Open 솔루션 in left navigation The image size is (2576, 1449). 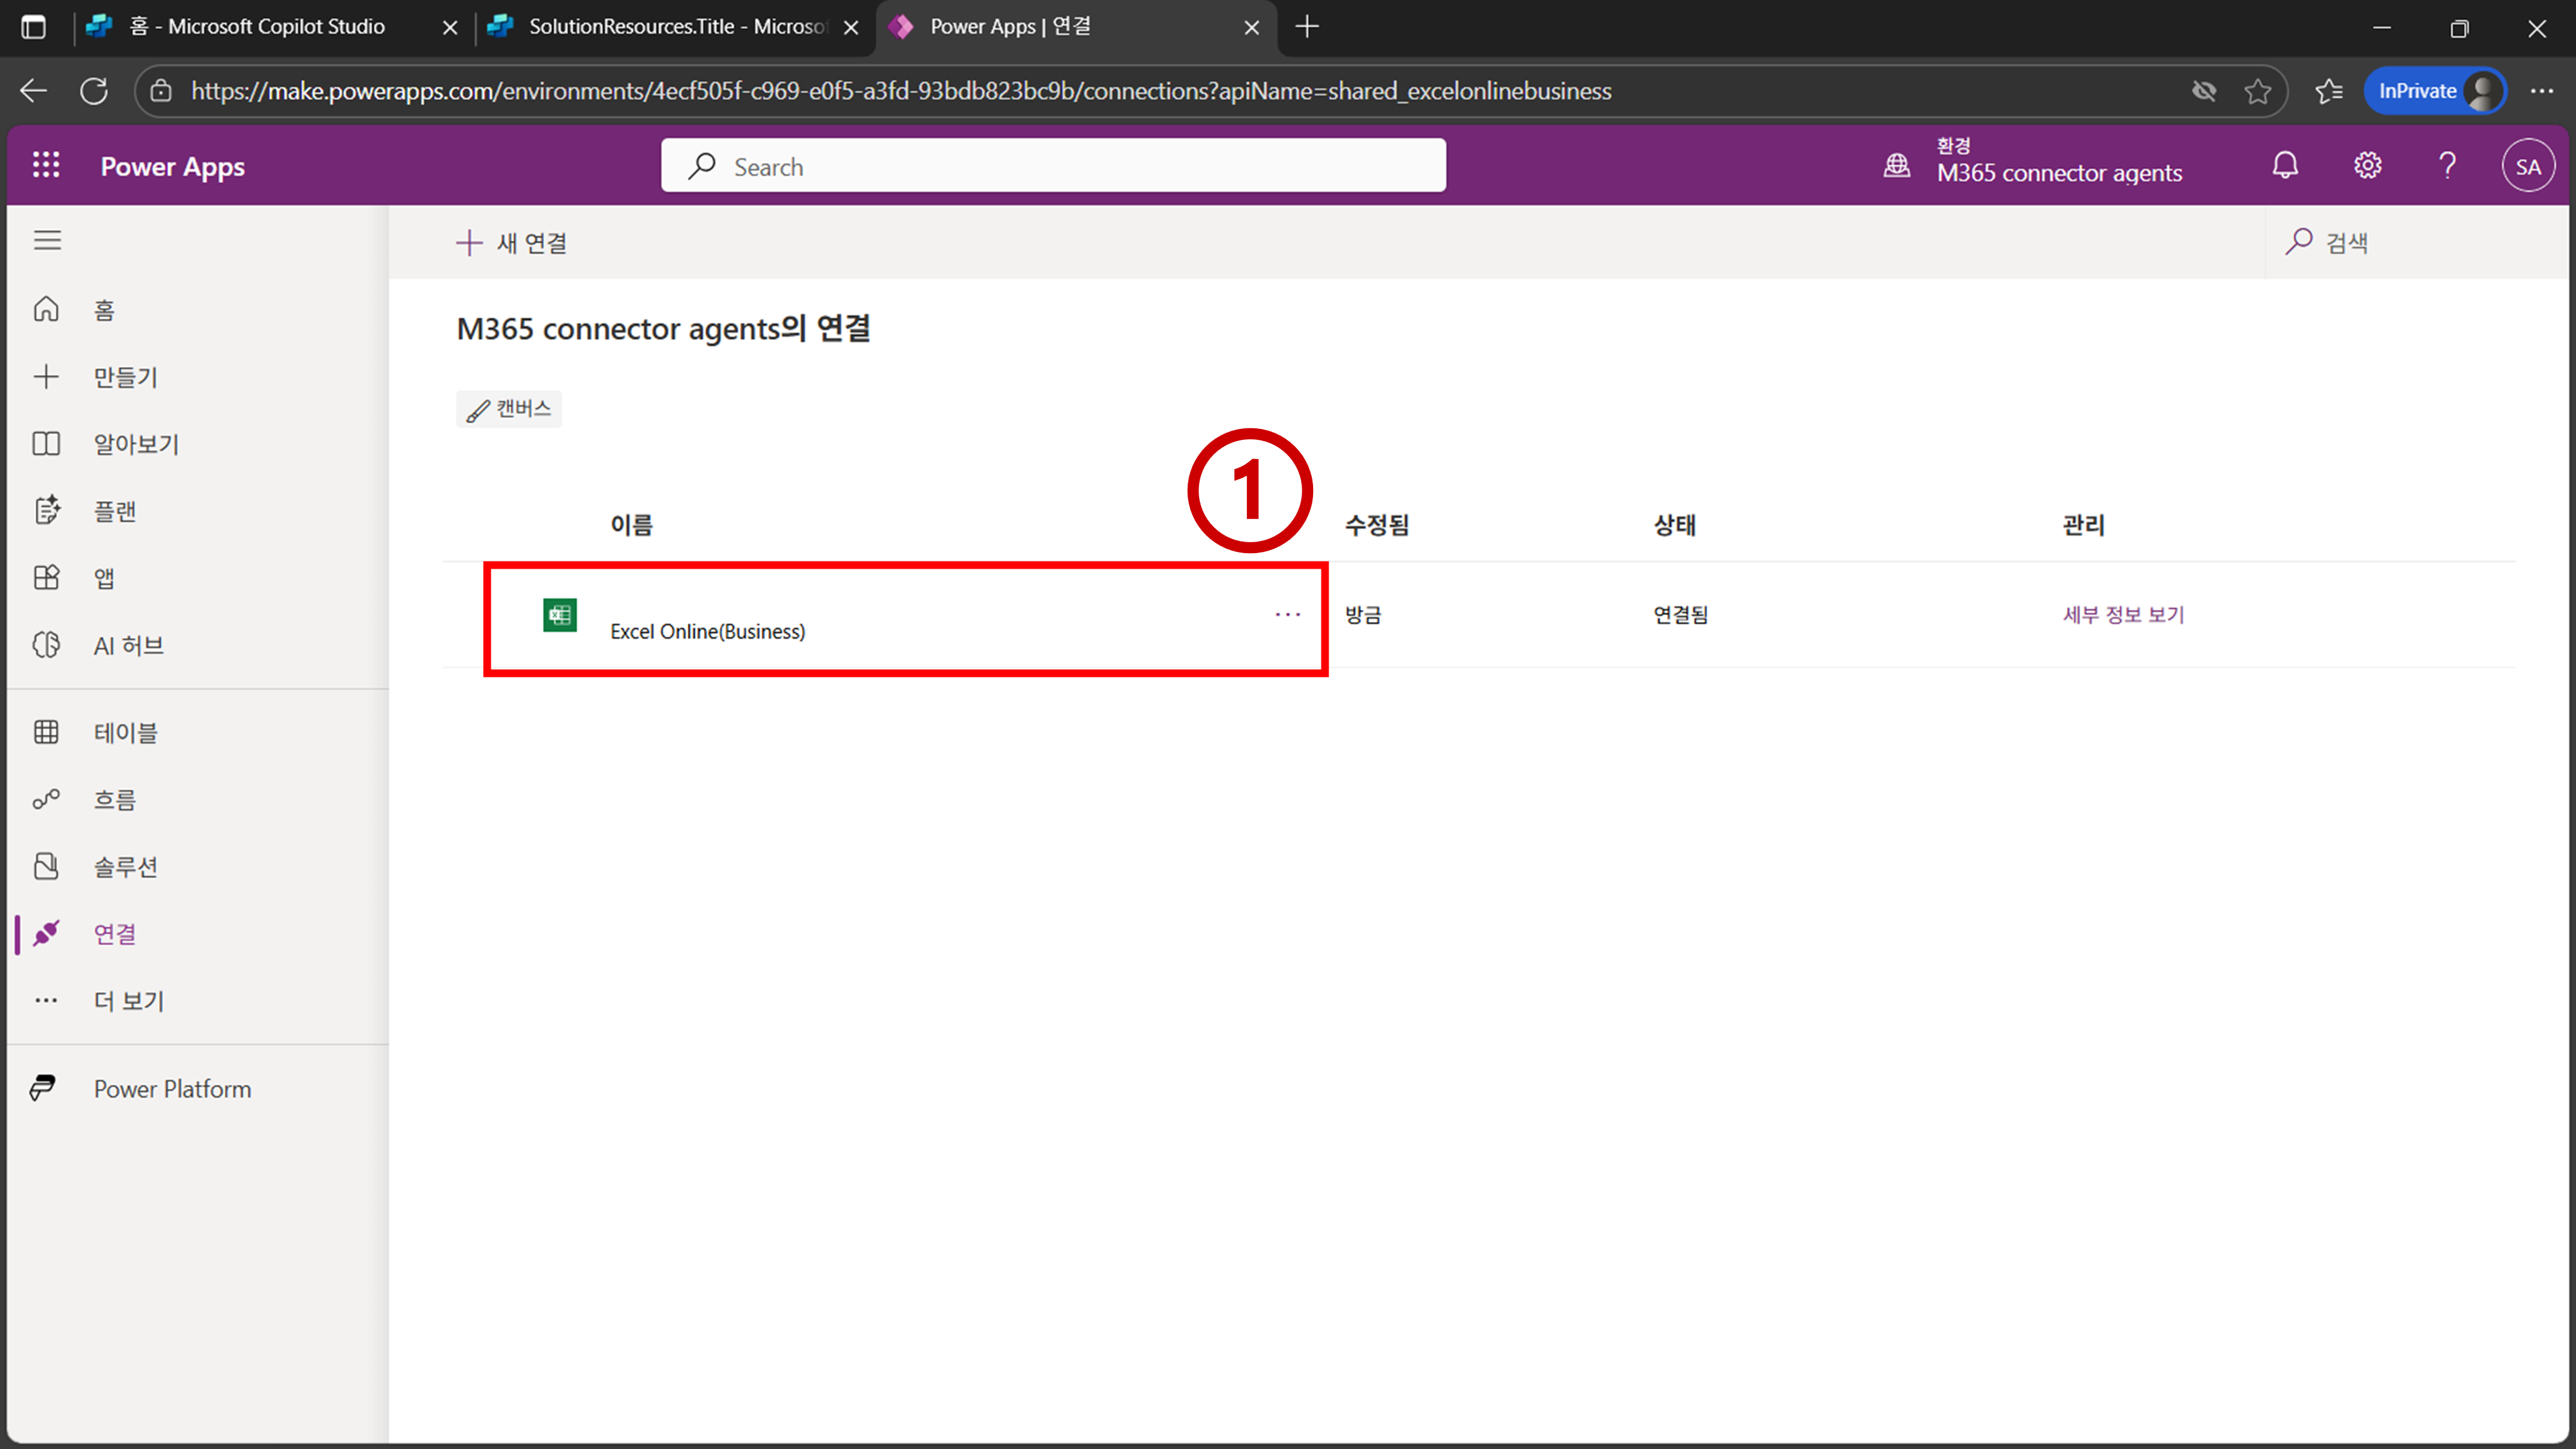click(125, 867)
